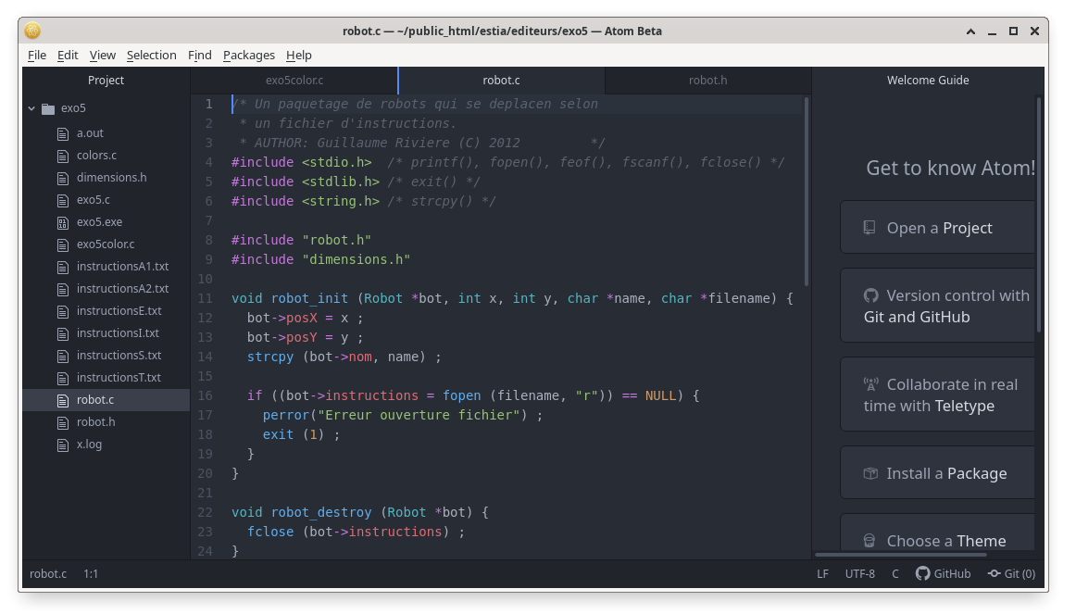Image resolution: width=1076 pixels, height=614 pixels.
Task: Click the file icon beside instructionsI.txt
Action: [63, 333]
